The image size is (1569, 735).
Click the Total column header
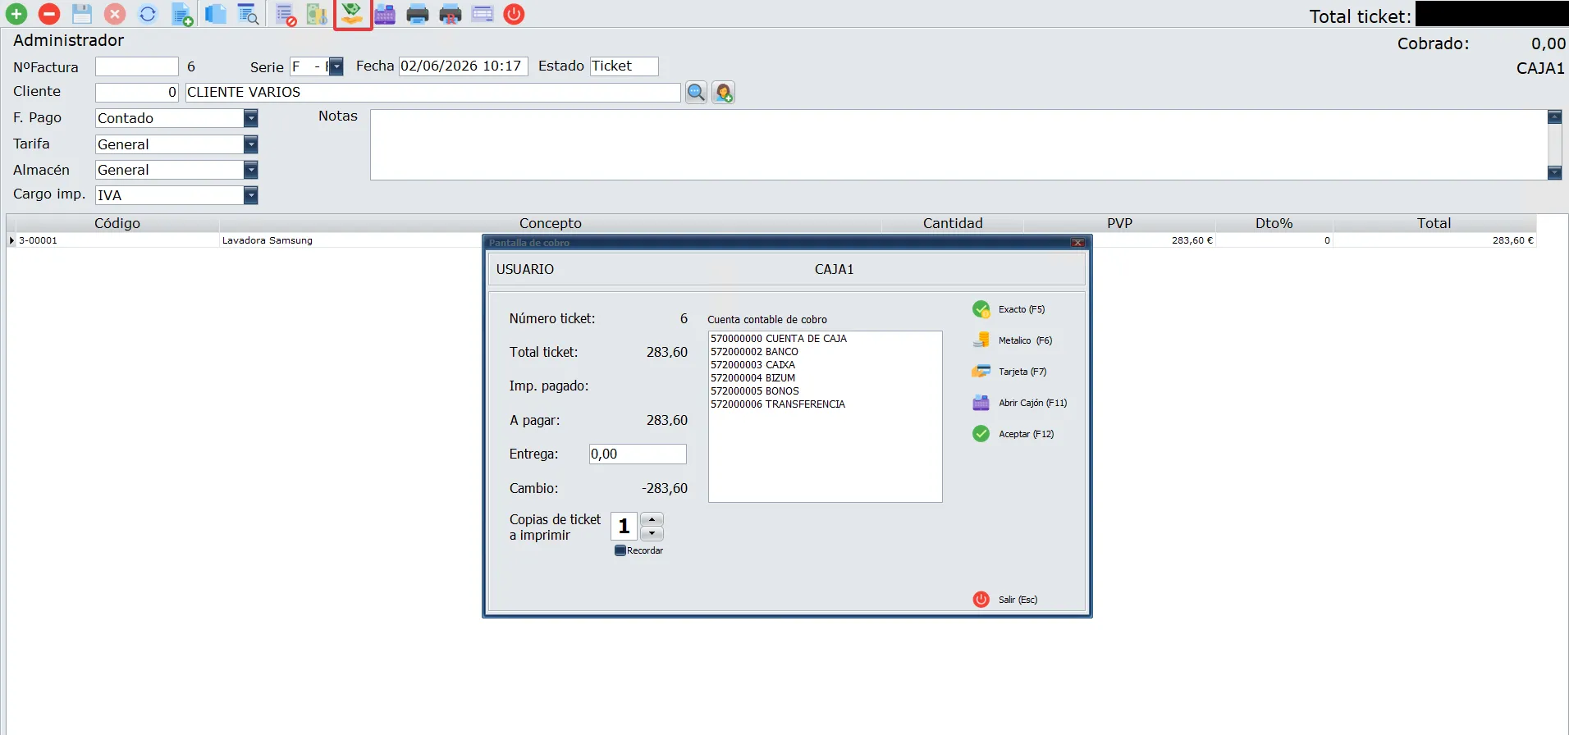[x=1434, y=223]
